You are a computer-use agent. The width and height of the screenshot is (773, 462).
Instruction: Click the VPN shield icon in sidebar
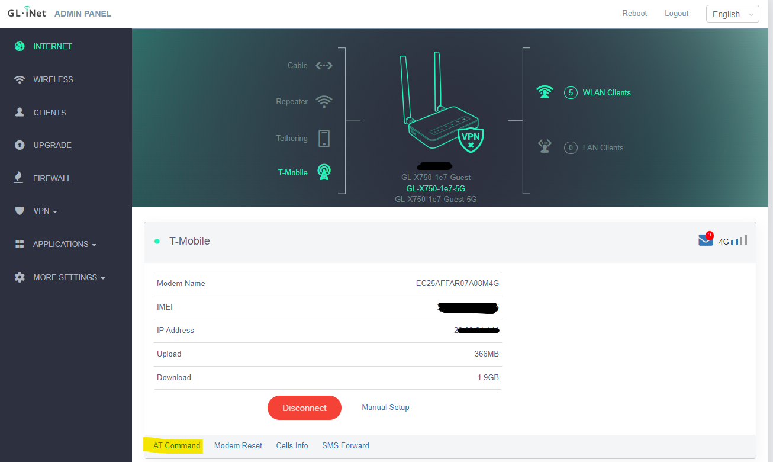20,211
